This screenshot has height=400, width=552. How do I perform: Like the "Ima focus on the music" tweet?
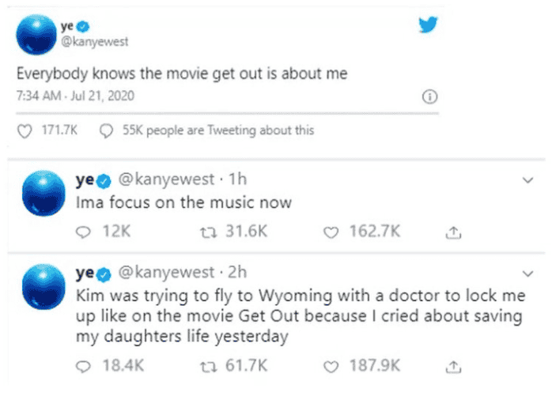tap(333, 232)
